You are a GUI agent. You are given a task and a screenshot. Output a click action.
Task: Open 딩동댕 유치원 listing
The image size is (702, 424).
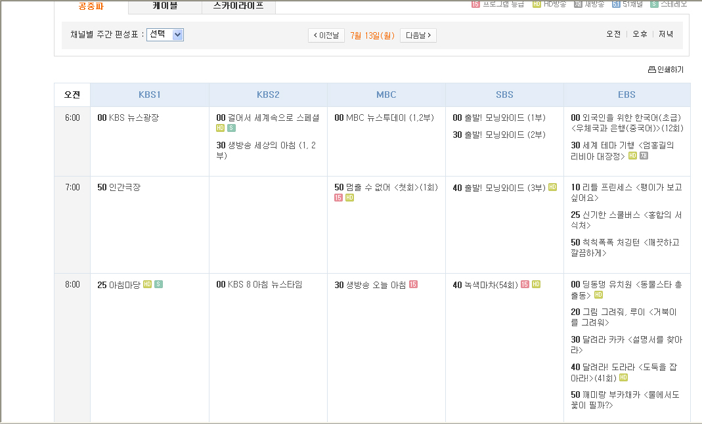[626, 289]
